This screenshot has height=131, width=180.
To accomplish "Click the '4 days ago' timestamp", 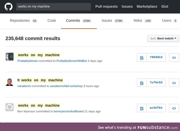I will pos(95,61).
